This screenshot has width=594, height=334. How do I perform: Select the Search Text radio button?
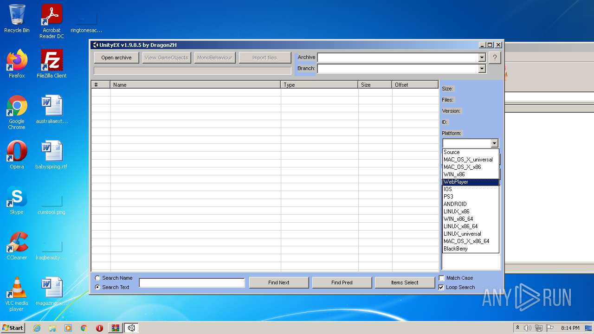(97, 287)
